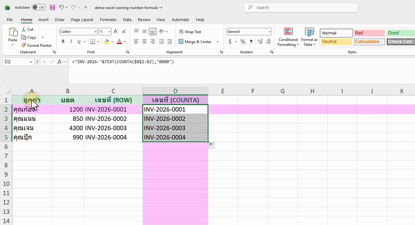This screenshot has height=225, width=415.
Task: Toggle Middle Align vertical alignment
Action: (144, 31)
